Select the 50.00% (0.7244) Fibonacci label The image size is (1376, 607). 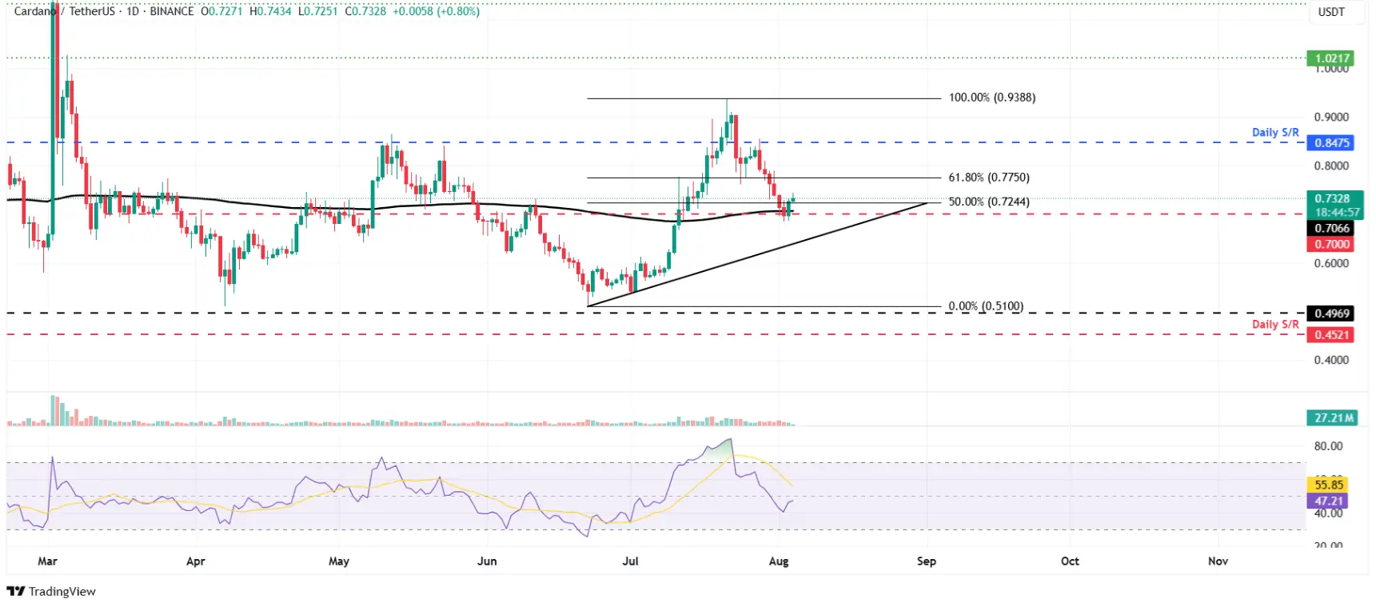[989, 202]
